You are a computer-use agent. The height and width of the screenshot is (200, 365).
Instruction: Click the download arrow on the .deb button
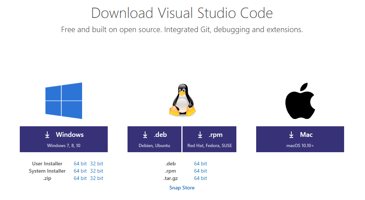[x=145, y=135]
